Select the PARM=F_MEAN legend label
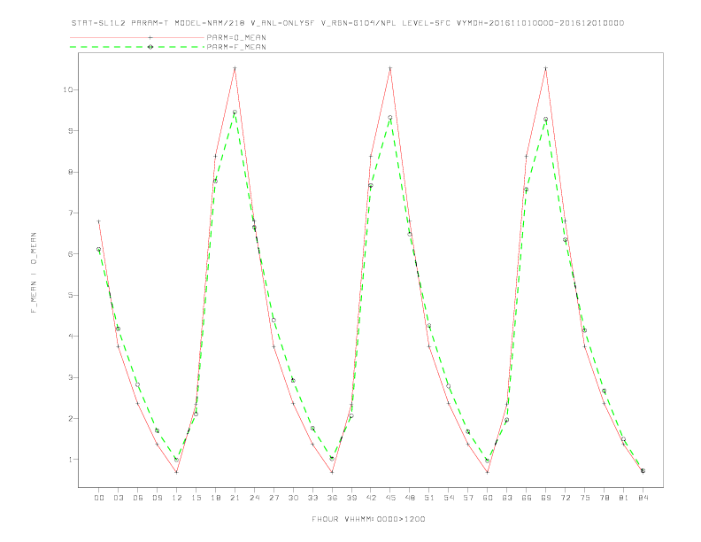The width and height of the screenshot is (701, 542). 236,47
